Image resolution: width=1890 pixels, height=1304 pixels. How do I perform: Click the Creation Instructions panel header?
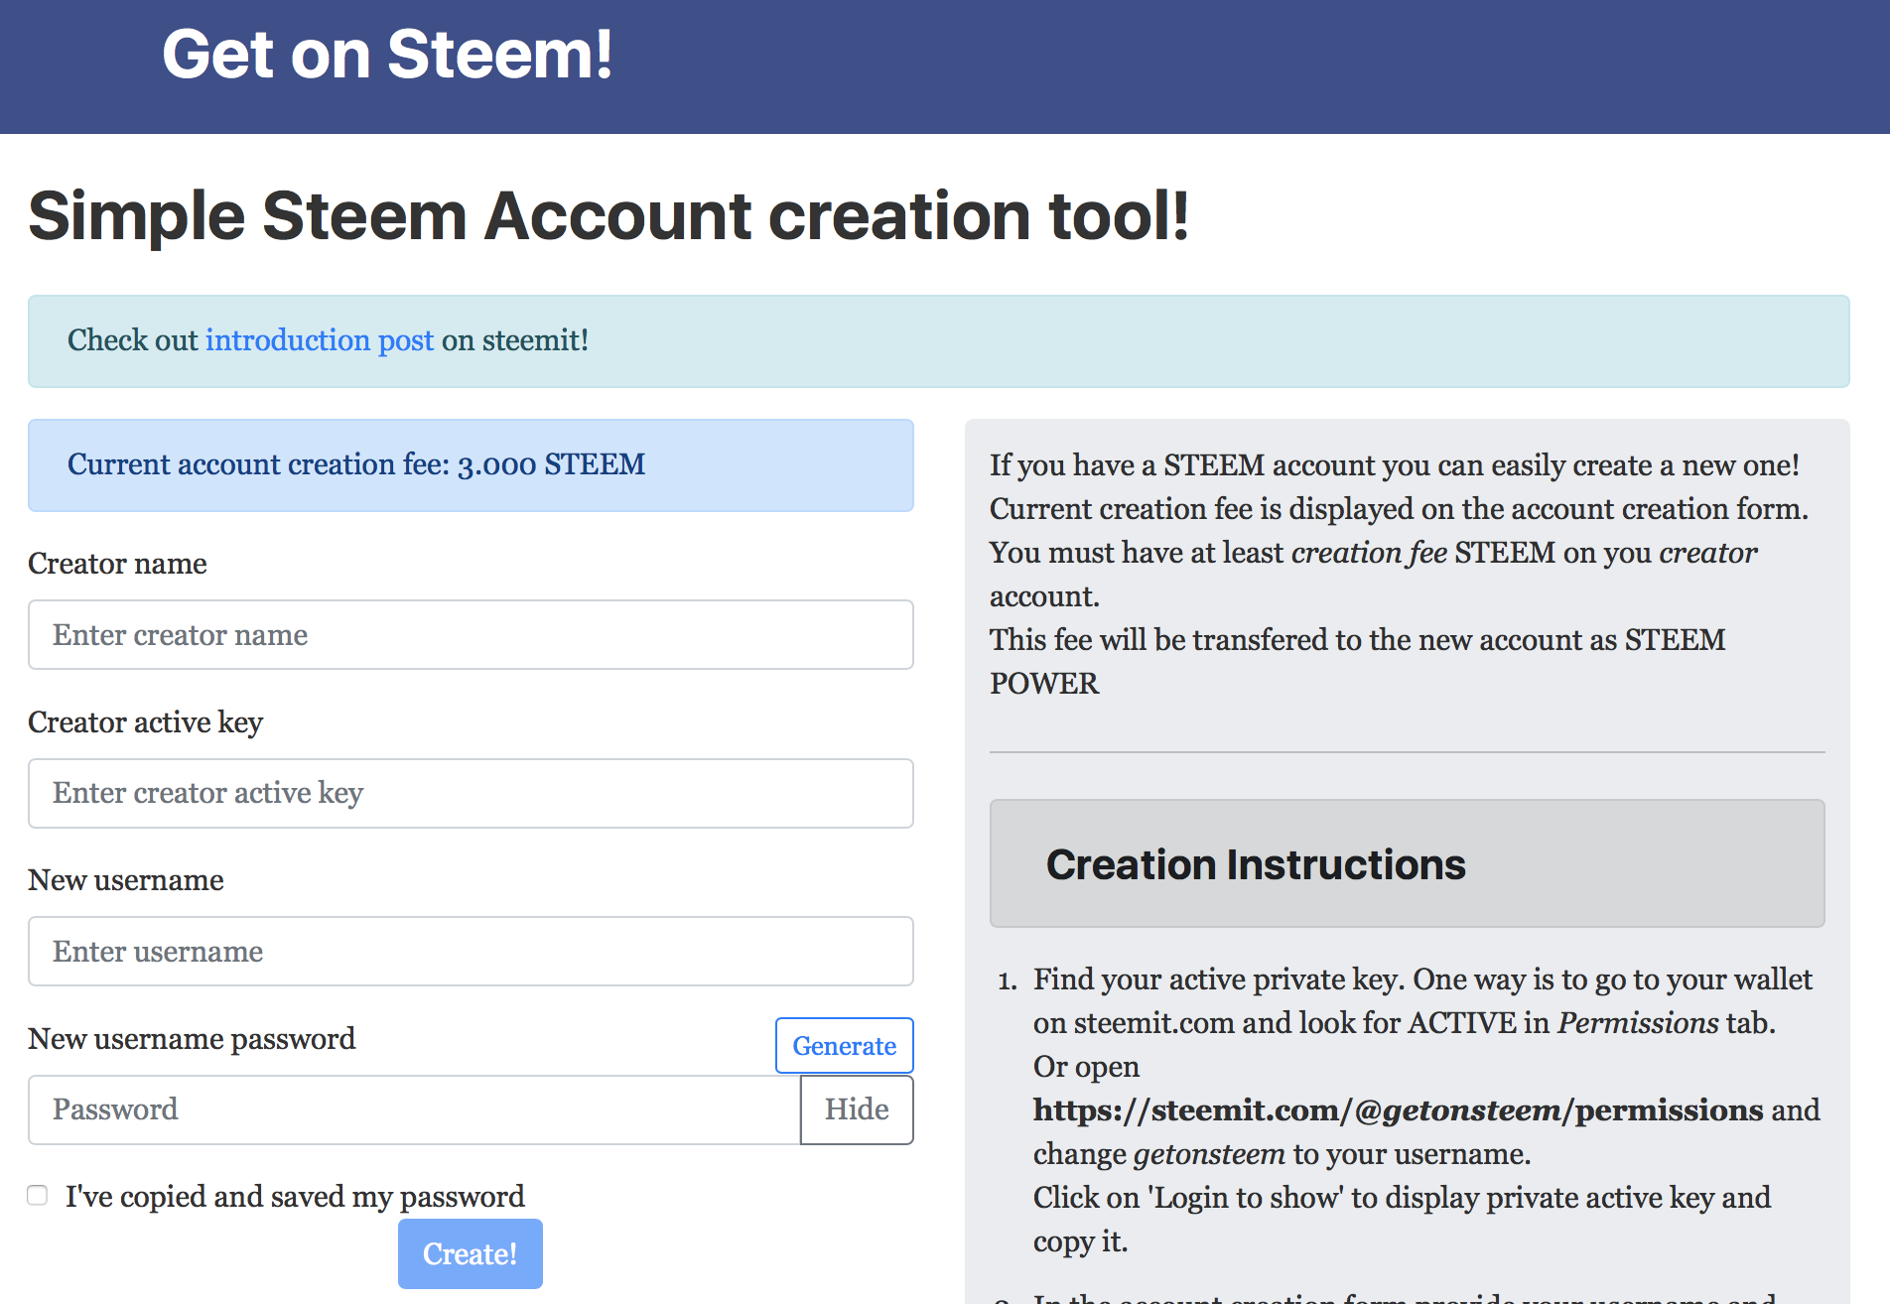[x=1407, y=864]
